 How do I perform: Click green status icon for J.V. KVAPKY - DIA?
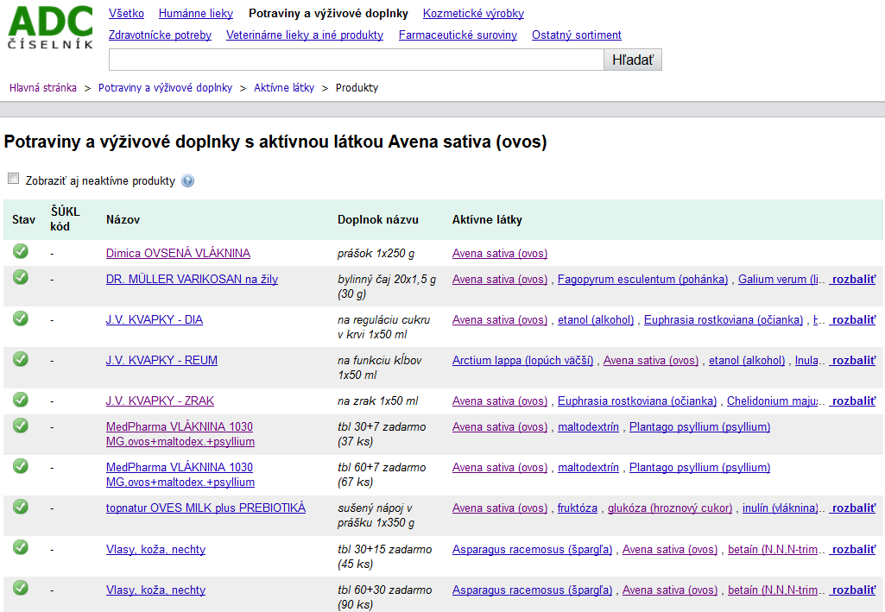pyautogui.click(x=21, y=319)
